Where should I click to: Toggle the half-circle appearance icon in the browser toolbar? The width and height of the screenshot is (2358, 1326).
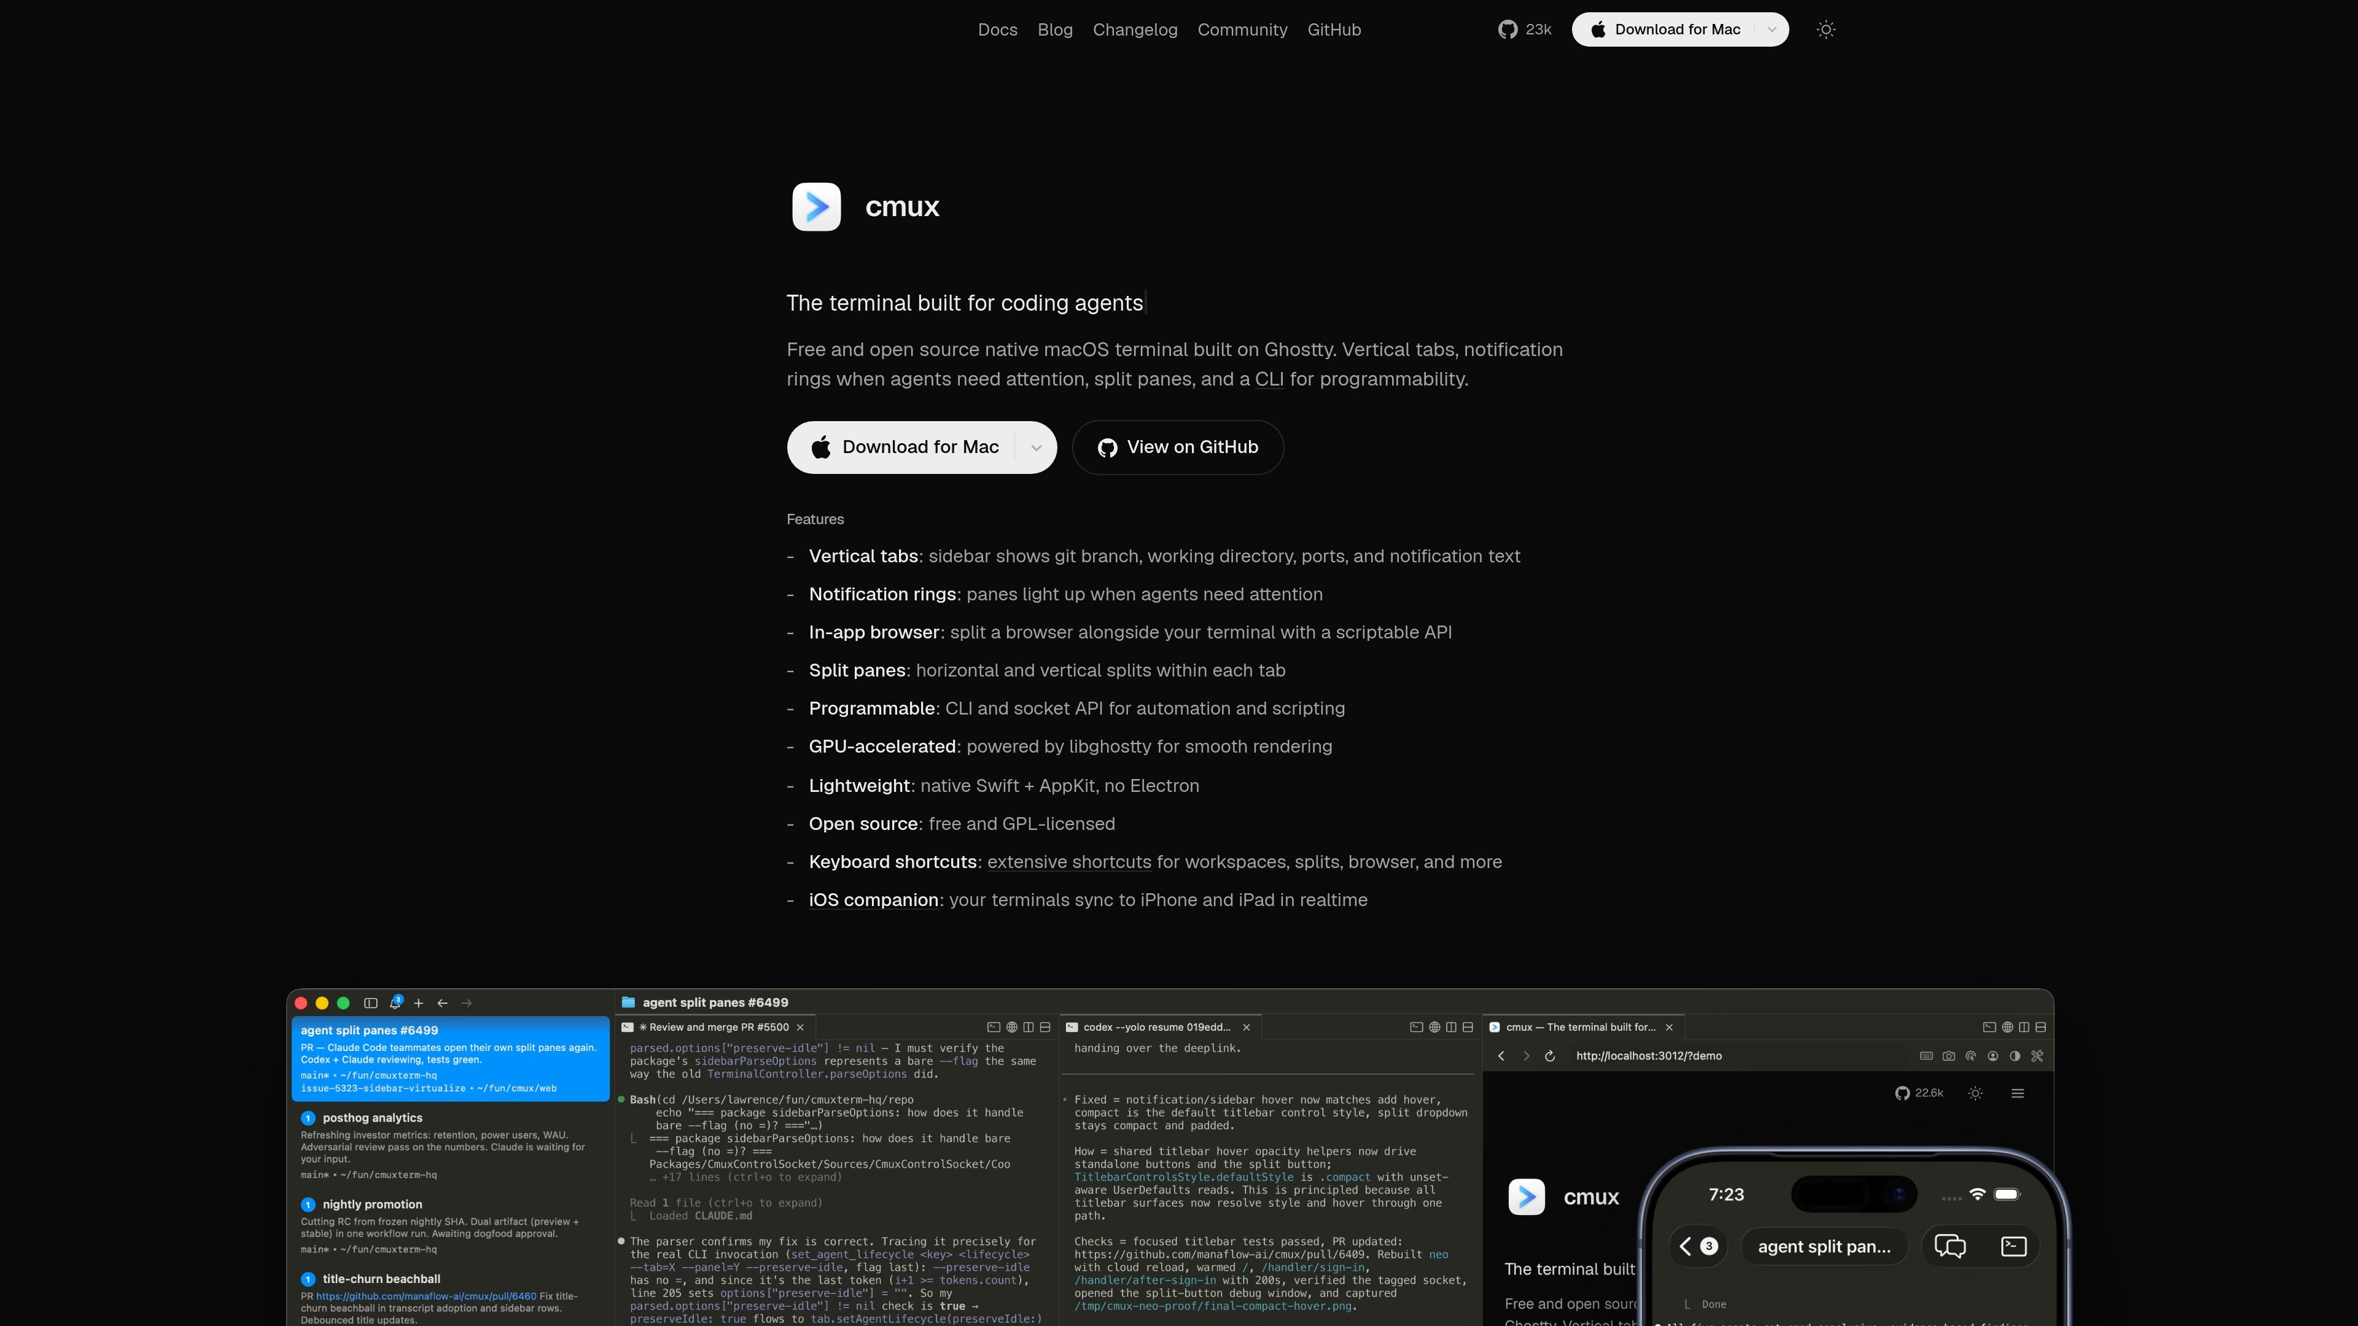coord(2015,1056)
